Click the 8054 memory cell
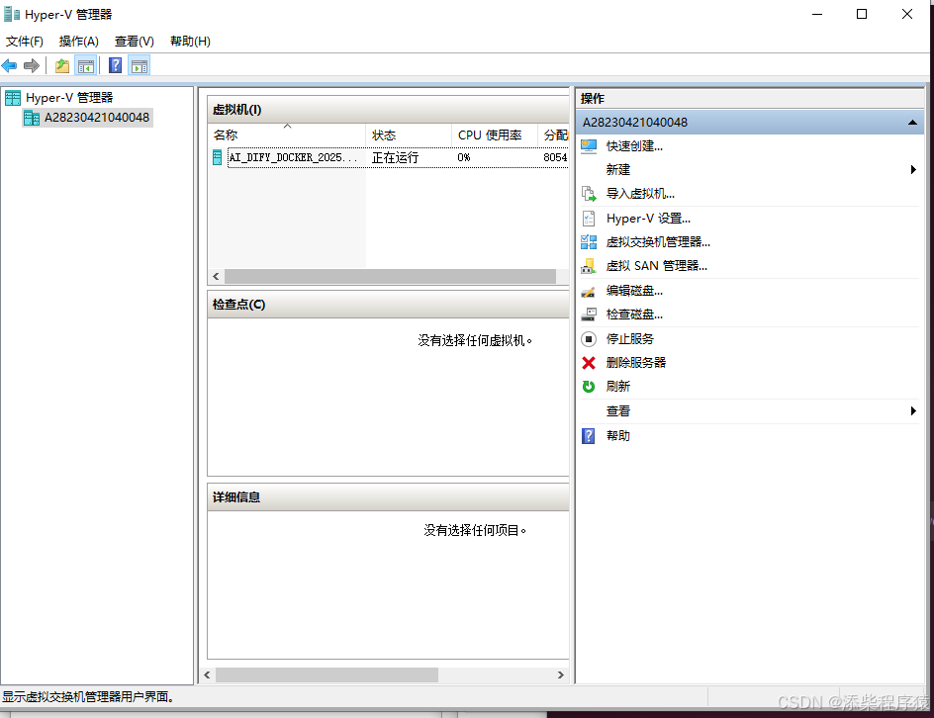The width and height of the screenshot is (934, 718). point(555,158)
